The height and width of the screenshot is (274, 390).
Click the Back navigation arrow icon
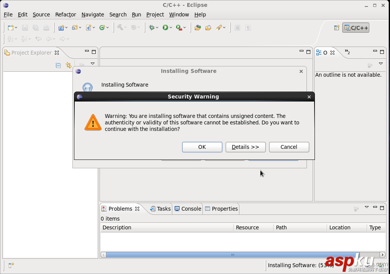(x=49, y=39)
